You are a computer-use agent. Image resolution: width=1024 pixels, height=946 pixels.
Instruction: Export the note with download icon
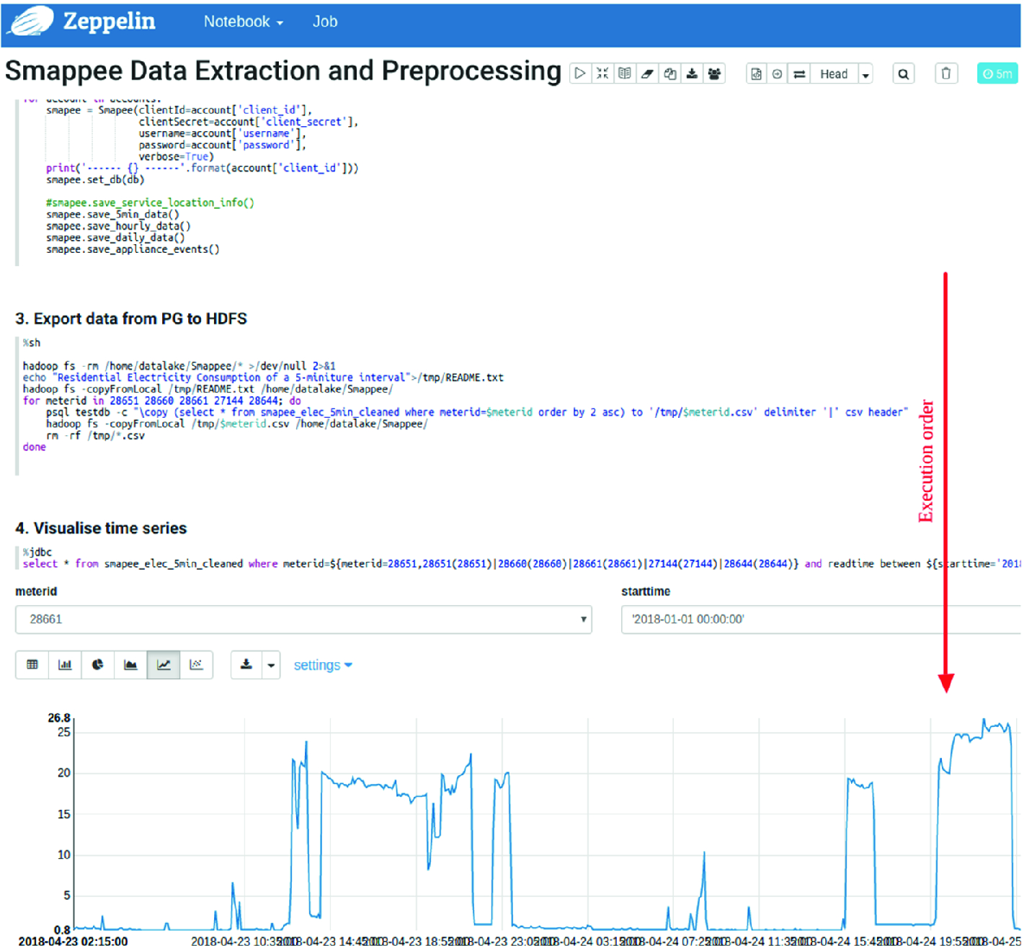click(x=692, y=73)
